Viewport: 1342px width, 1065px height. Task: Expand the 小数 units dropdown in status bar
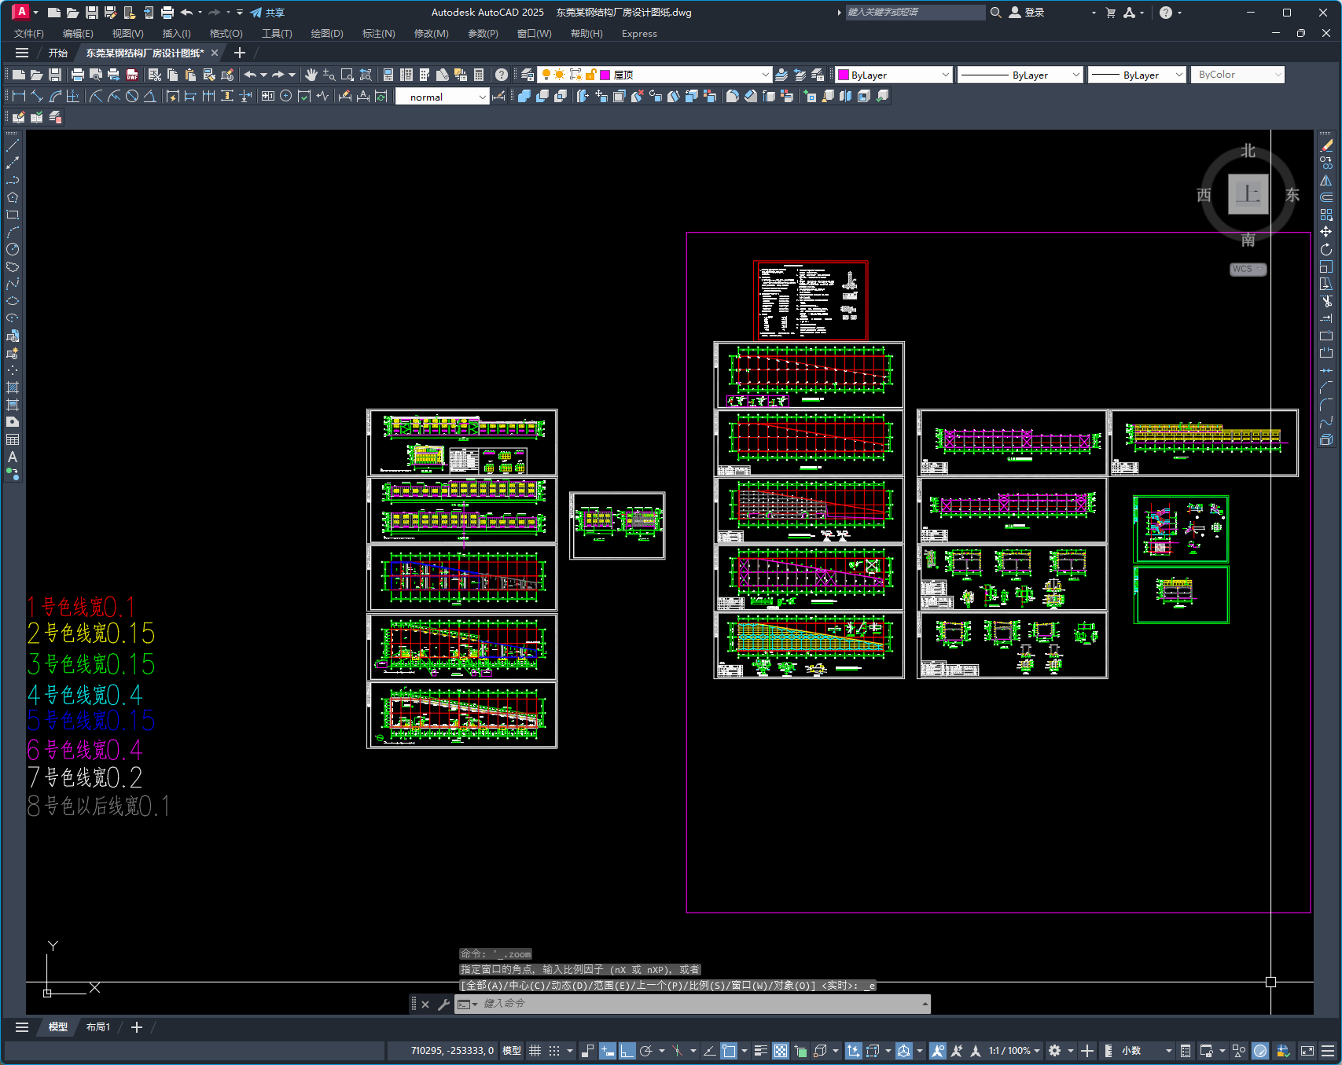pyautogui.click(x=1168, y=1051)
